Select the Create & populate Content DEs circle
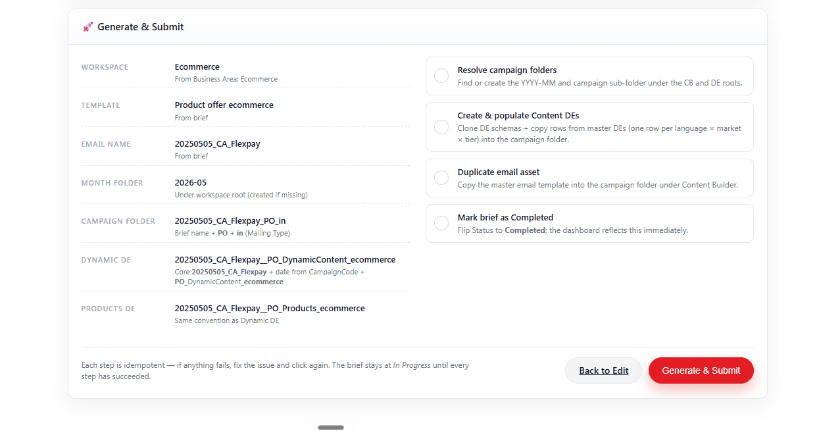The width and height of the screenshot is (819, 431). click(x=441, y=127)
